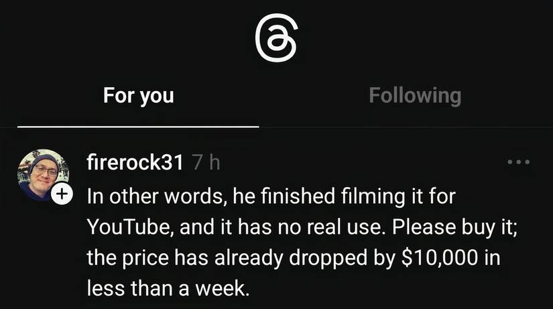Click "and it has no real use."
The height and width of the screenshot is (309, 553).
pos(280,227)
